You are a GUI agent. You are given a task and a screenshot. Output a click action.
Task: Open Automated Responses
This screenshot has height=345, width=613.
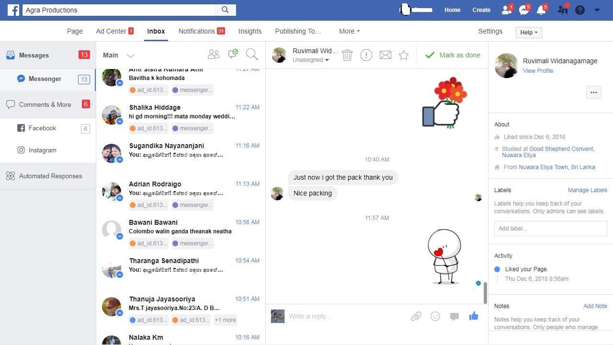tap(48, 176)
